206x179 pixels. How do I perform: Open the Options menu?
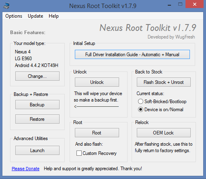click(14, 16)
